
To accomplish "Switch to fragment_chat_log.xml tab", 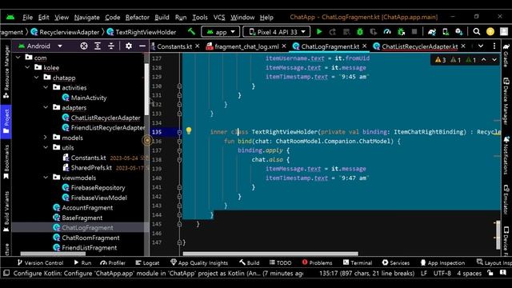I will [246, 46].
